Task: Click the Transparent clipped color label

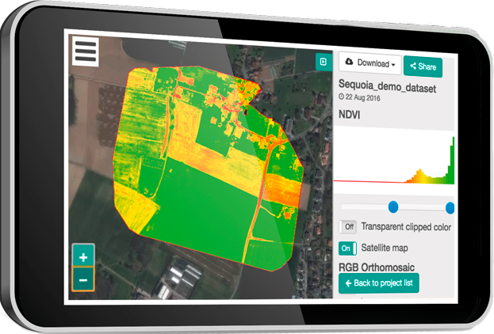Action: pos(406,226)
